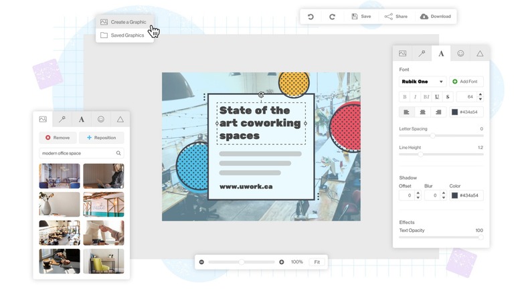
Task: Select the yellow chair office thumbnail
Action: [x=103, y=261]
